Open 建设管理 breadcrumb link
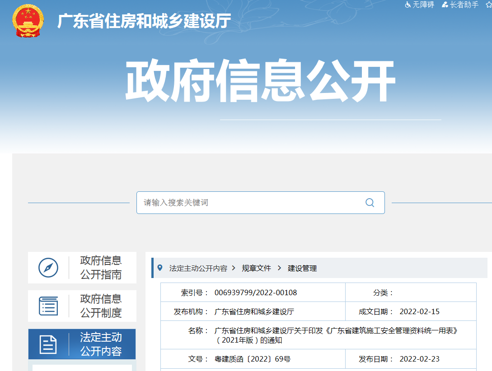The image size is (492, 371). click(x=302, y=268)
